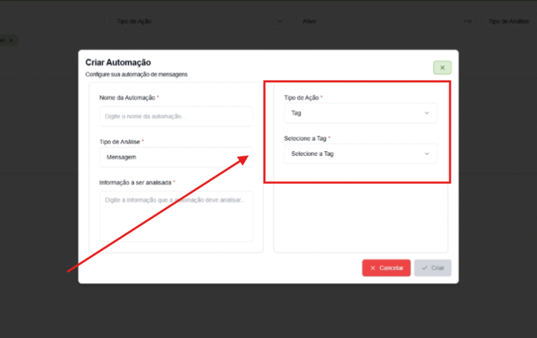Open the background Tipo de Ação filter dropdown
This screenshot has width=537, height=338.
tap(194, 21)
